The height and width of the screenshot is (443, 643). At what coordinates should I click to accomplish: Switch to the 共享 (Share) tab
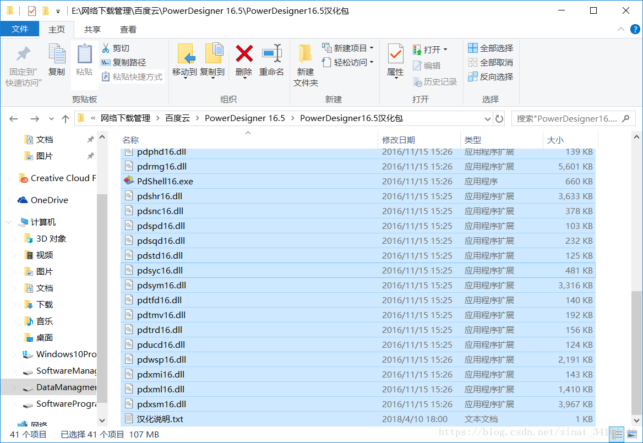click(92, 30)
